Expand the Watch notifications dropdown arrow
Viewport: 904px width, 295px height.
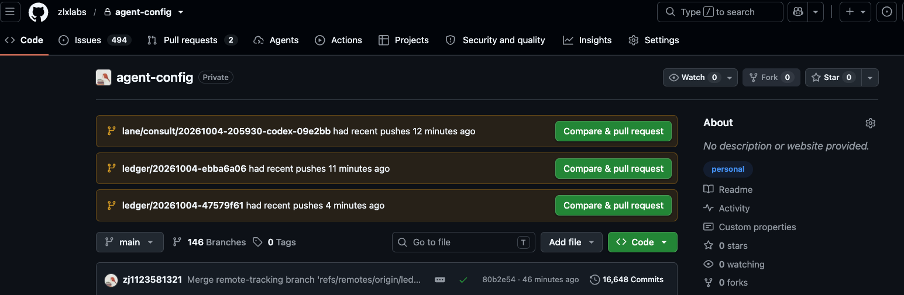[730, 78]
